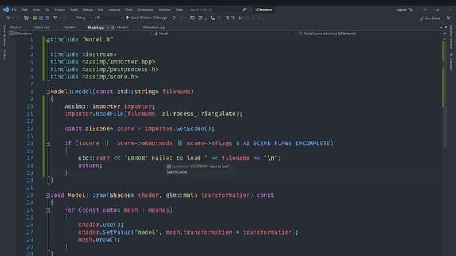Click the send feedback icon
Screen dimensions: 456x256
[448, 18]
